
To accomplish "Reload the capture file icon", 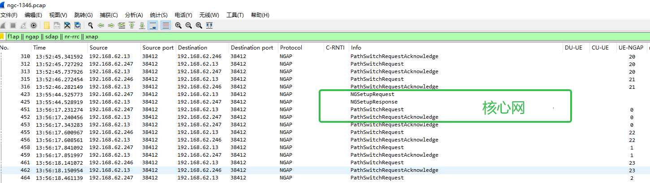I will pyautogui.click(x=78, y=25).
